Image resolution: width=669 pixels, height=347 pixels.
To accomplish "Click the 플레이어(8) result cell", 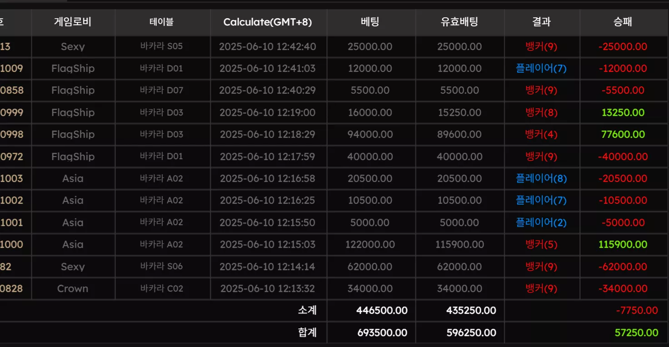I will 541,178.
